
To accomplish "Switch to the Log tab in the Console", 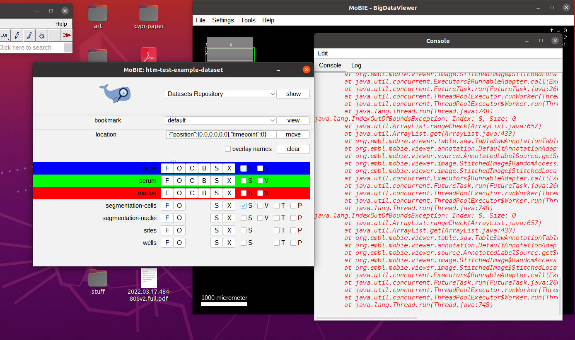I will click(x=356, y=65).
